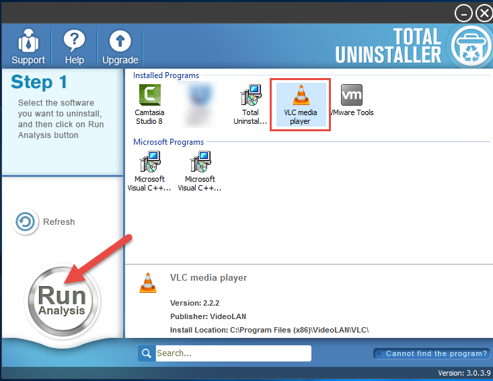Open the Support section
493x381 pixels.
tap(28, 47)
